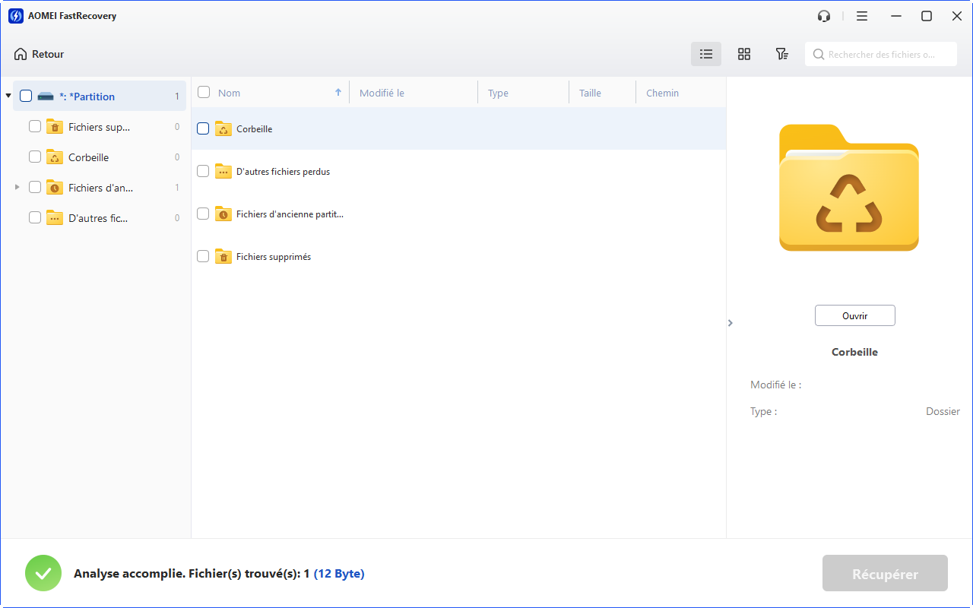Sort by the Modifié le column

point(382,93)
